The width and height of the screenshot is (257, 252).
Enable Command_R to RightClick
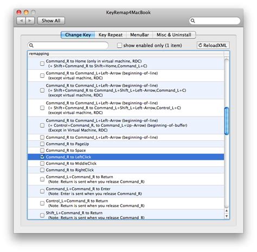coord(42,170)
